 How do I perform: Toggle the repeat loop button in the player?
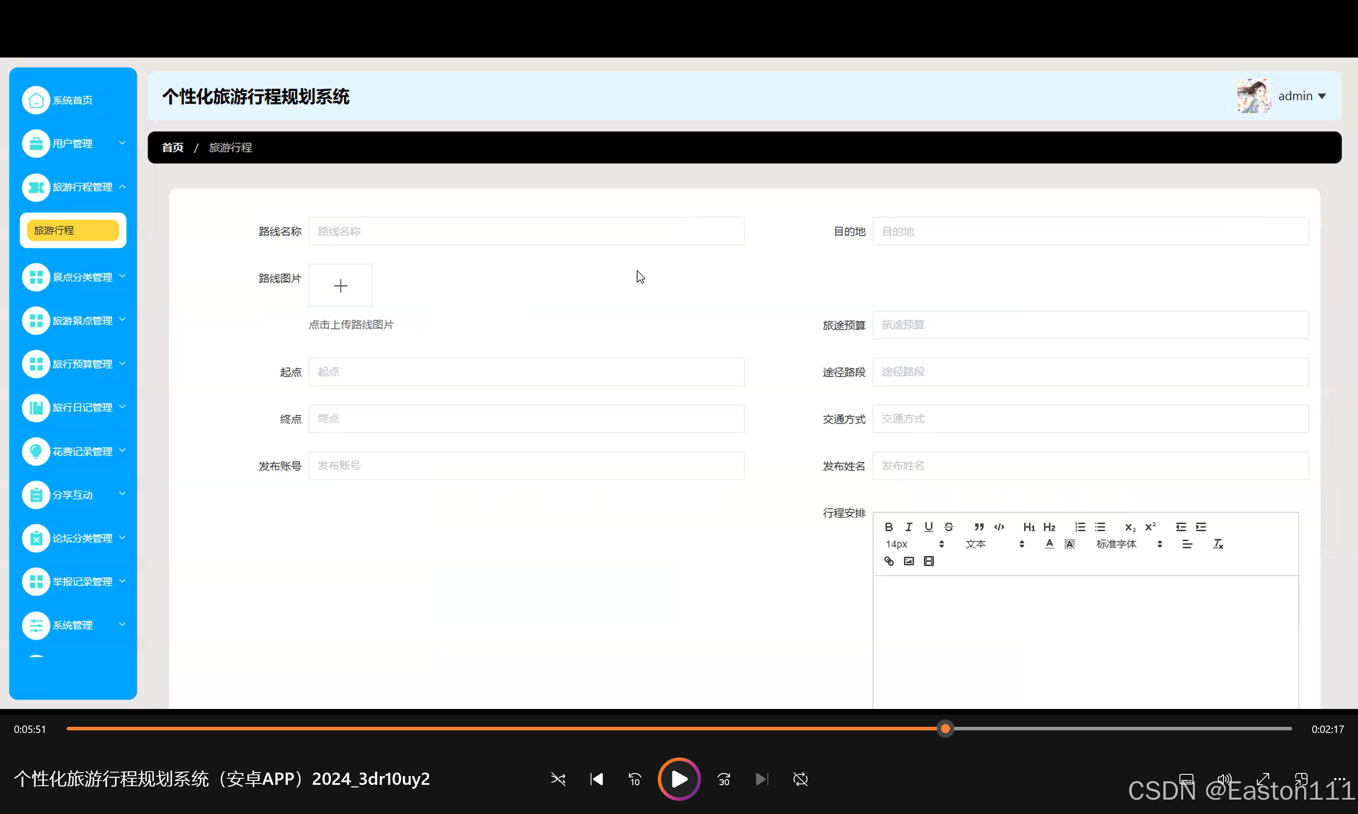point(801,779)
